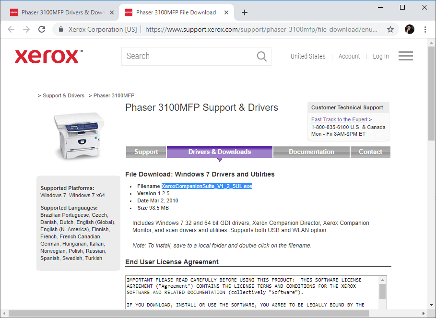
Task: Open the Chrome profile avatar
Action: click(x=410, y=29)
